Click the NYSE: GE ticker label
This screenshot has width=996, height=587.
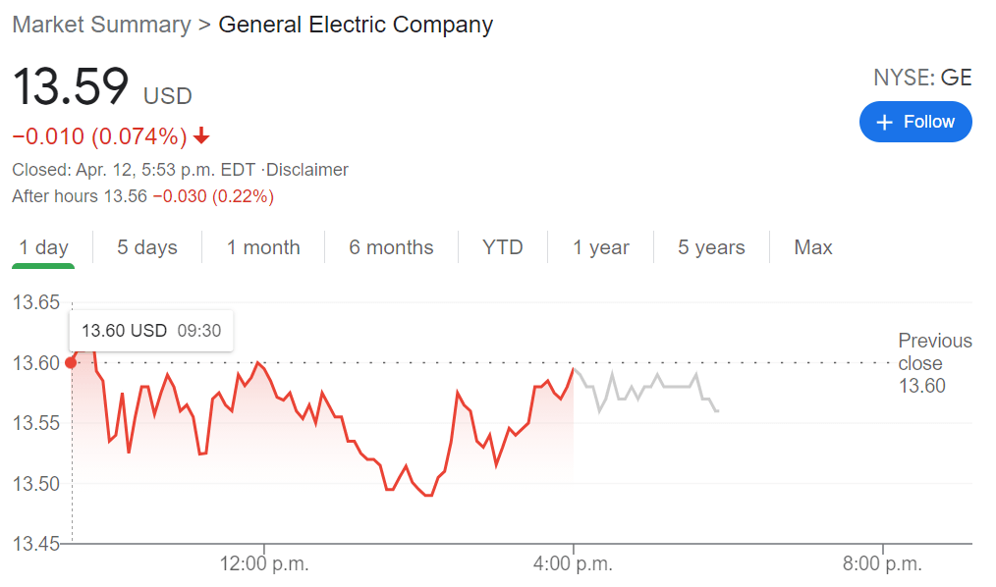coord(921,77)
